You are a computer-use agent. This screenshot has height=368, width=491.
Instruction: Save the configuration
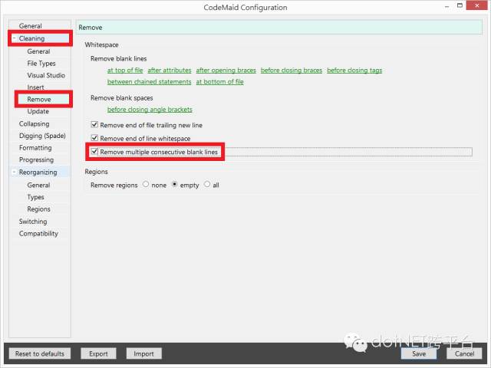(x=419, y=353)
